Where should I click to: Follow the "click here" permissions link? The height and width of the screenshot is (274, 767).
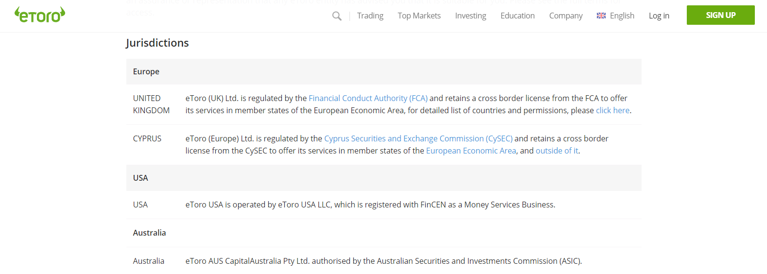point(612,110)
